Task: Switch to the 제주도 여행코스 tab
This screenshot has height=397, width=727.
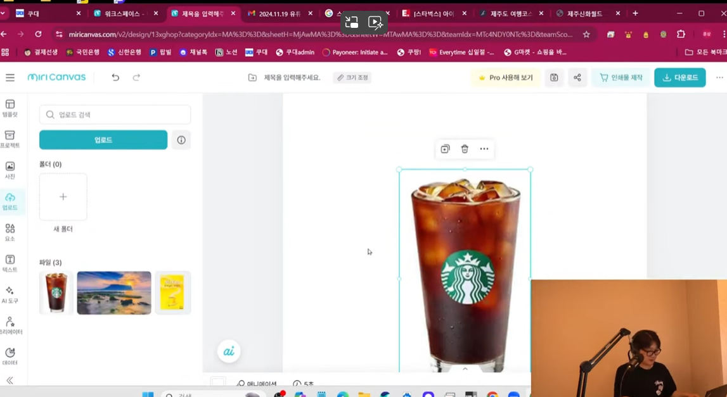Action: pyautogui.click(x=512, y=13)
